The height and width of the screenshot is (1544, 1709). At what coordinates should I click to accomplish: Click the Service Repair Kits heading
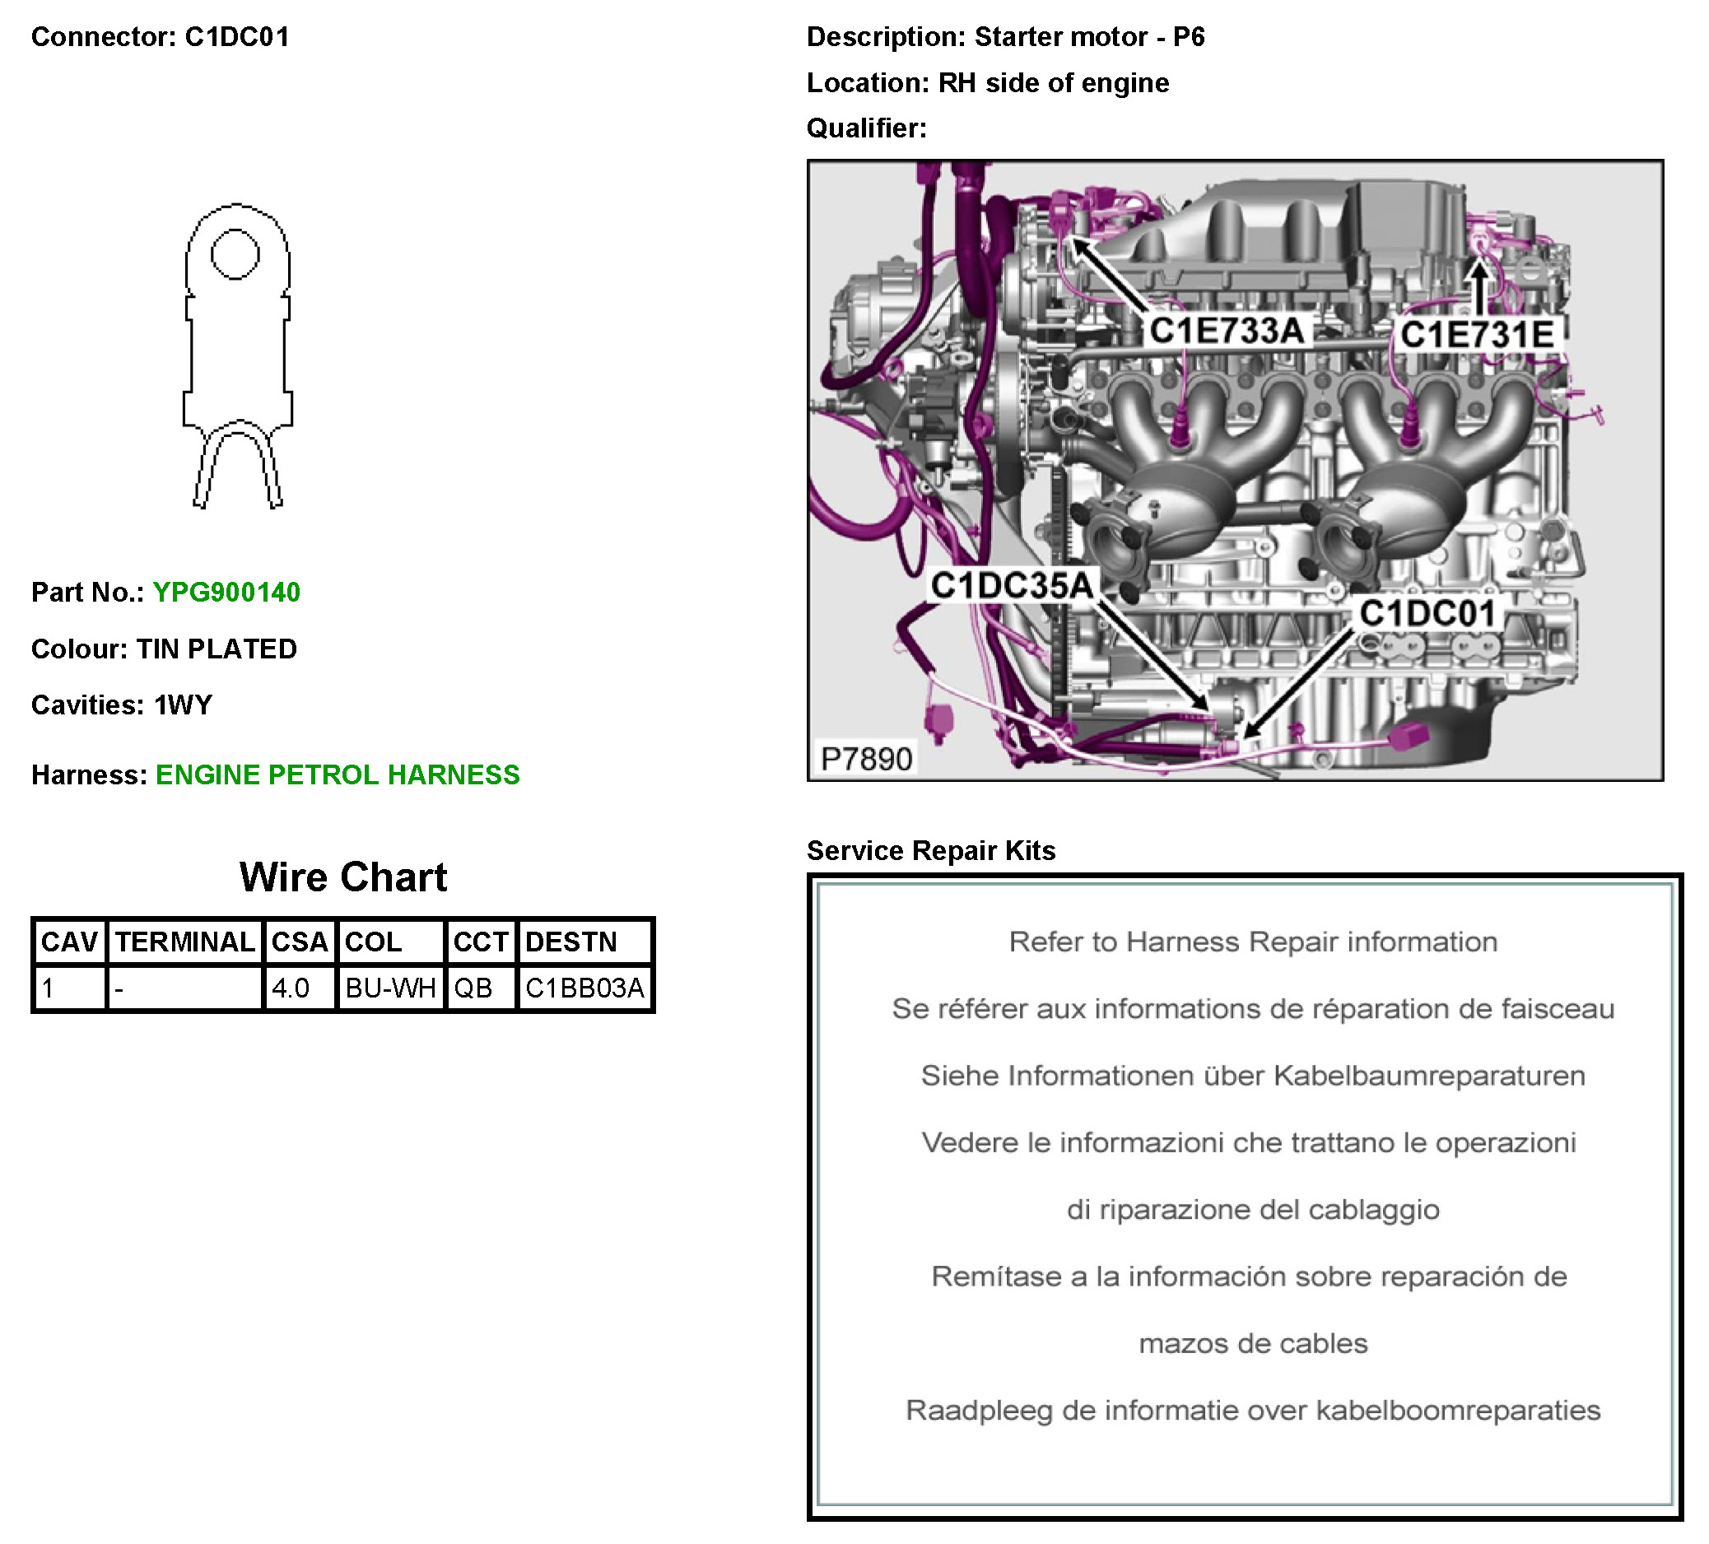coord(931,851)
